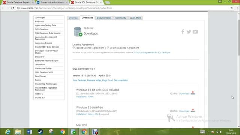Open Application Testing Suite sidebar link
This screenshot has height=135, width=240.
[46, 25]
